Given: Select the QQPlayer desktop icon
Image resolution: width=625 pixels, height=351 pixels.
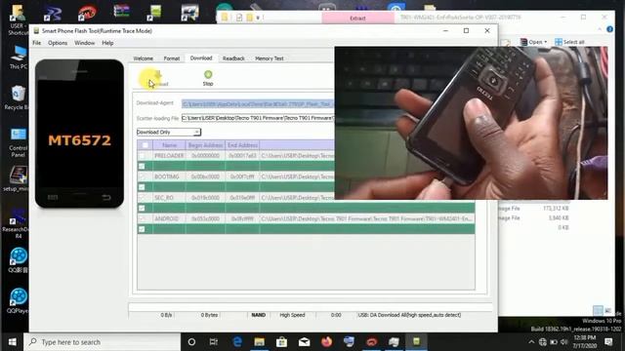Looking at the screenshot, I should 18,301.
